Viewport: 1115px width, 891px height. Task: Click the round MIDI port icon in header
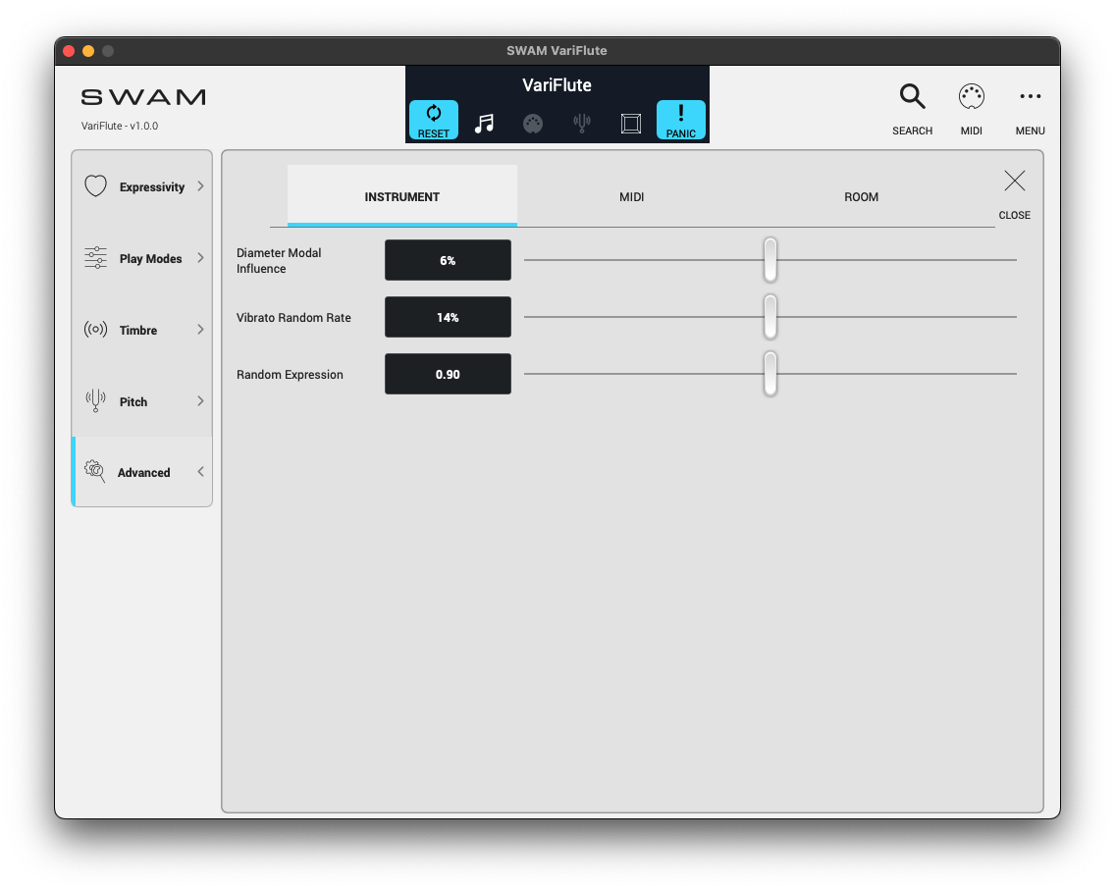point(533,124)
